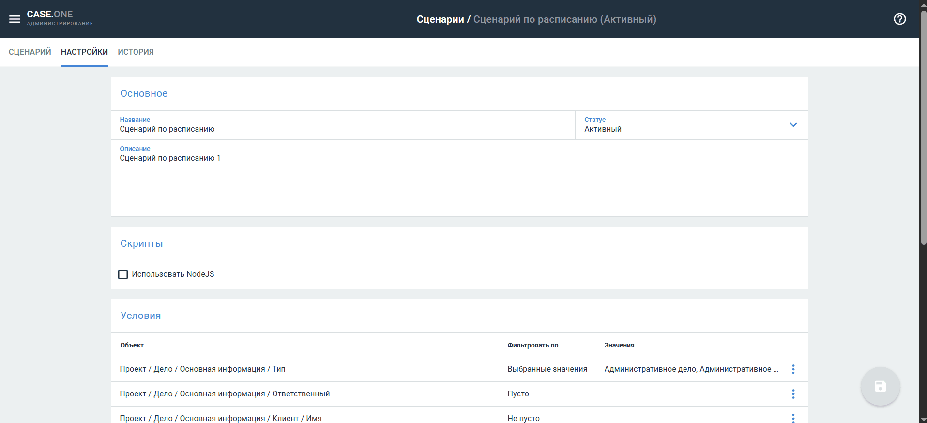Image resolution: width=927 pixels, height=423 pixels.
Task: Expand the Статус dropdown arrow
Action: pos(793,125)
